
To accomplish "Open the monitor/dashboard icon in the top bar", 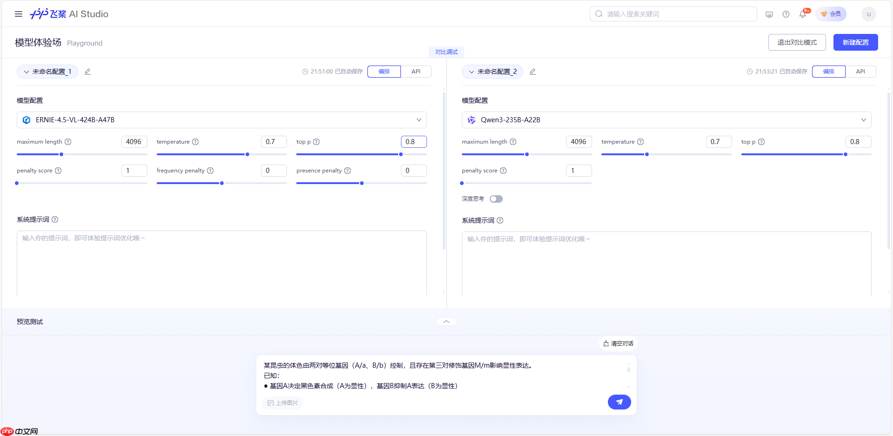I will pos(769,14).
